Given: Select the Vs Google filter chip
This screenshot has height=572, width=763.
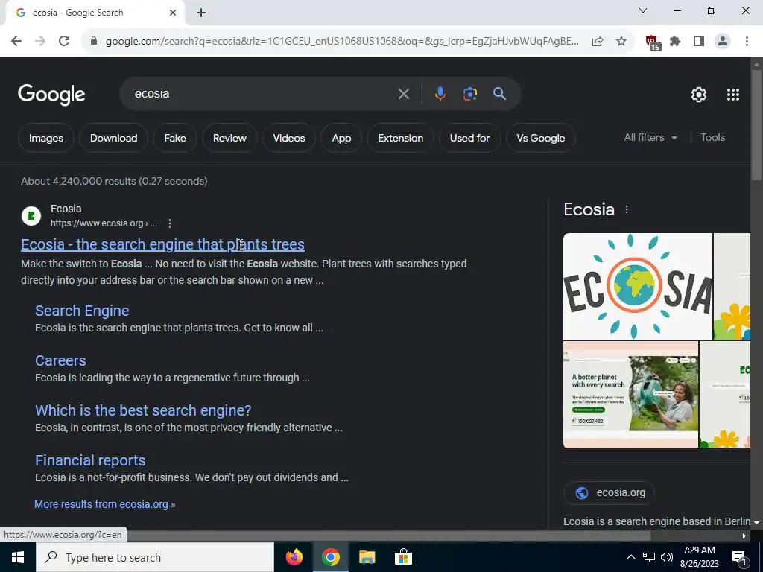Looking at the screenshot, I should click(541, 138).
